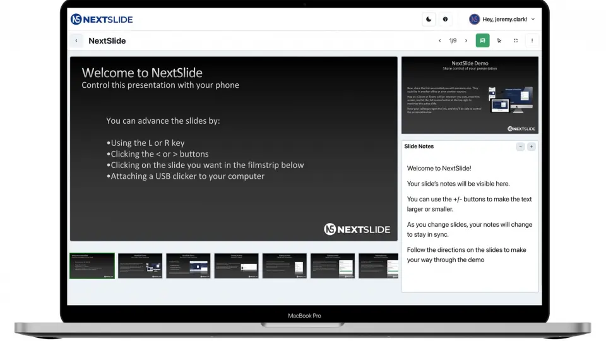The image size is (606, 341).
Task: Increase slide notes text size with plus
Action: (532, 147)
